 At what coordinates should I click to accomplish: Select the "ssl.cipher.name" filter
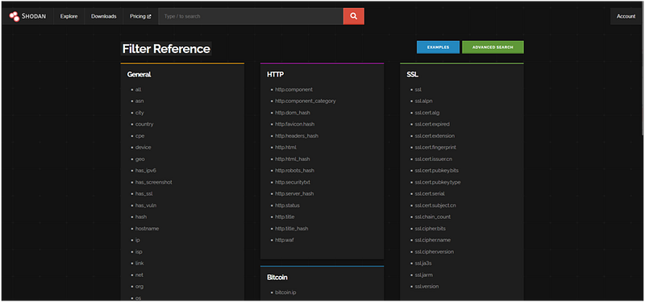432,240
